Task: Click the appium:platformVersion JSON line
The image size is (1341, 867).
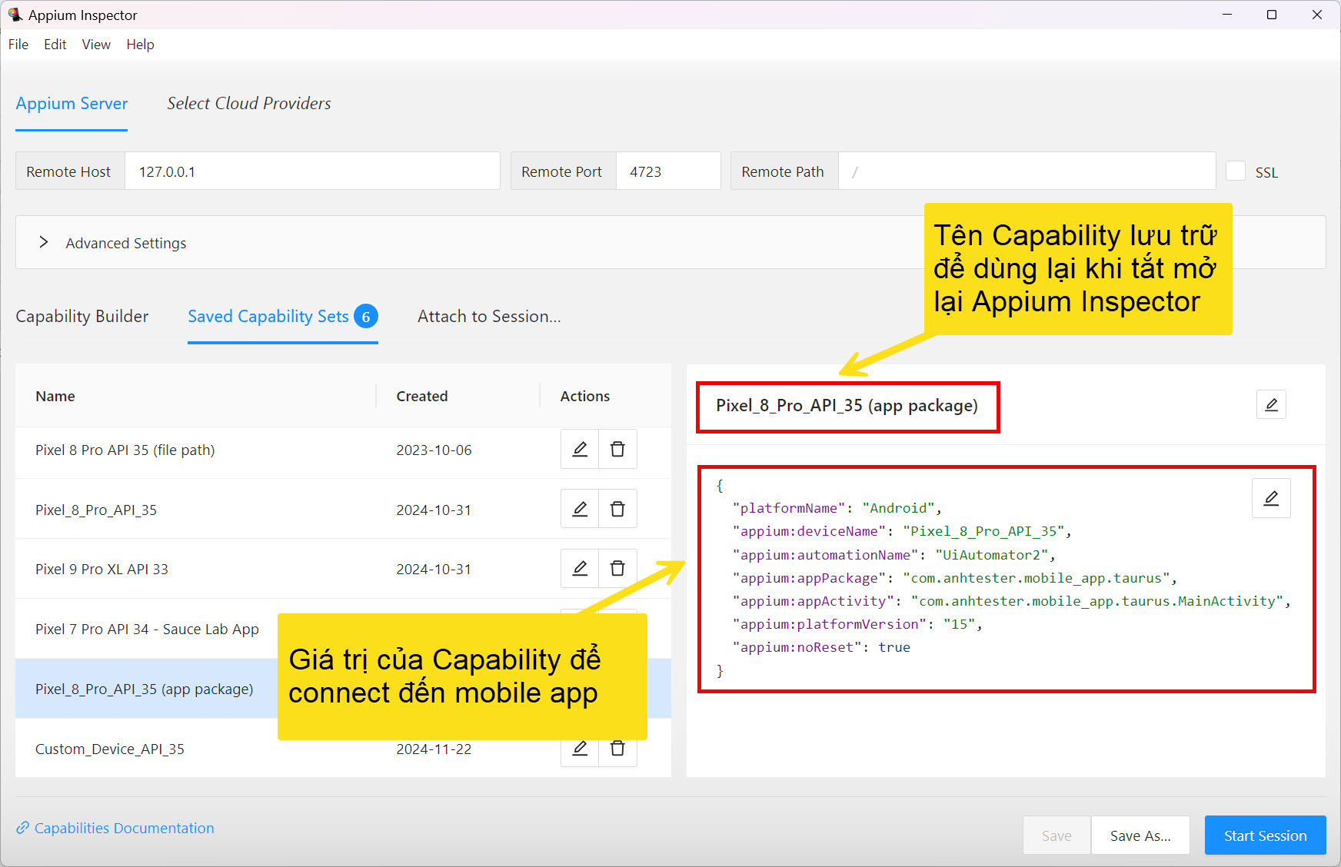Action: (x=857, y=624)
